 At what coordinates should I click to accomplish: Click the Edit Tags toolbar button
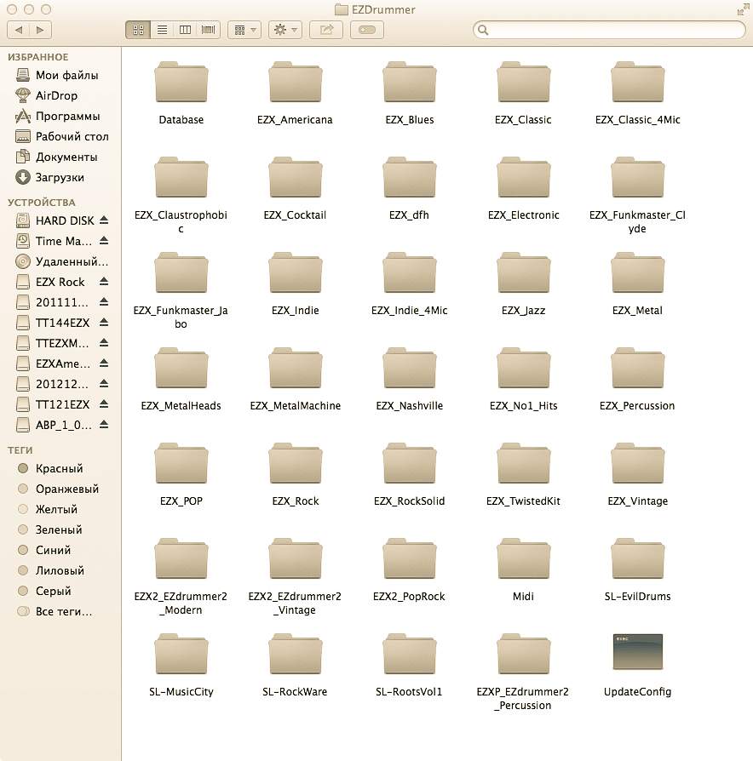[x=366, y=30]
